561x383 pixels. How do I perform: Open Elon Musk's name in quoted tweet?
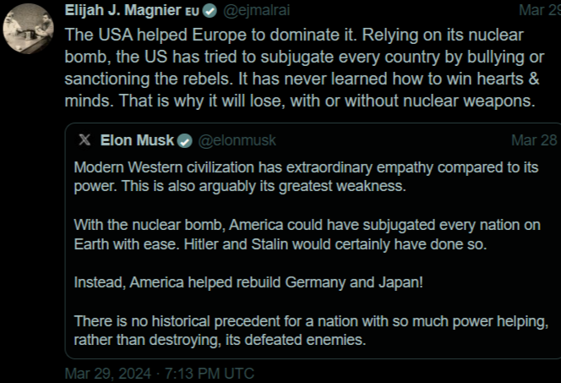(x=137, y=140)
